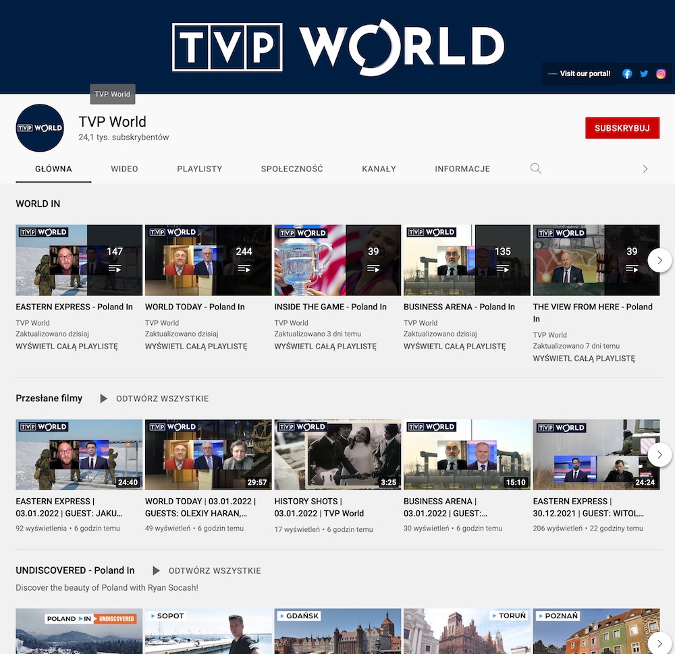Open the Przesłane filmy section heading
Screen dimensions: 675x654
click(x=49, y=398)
